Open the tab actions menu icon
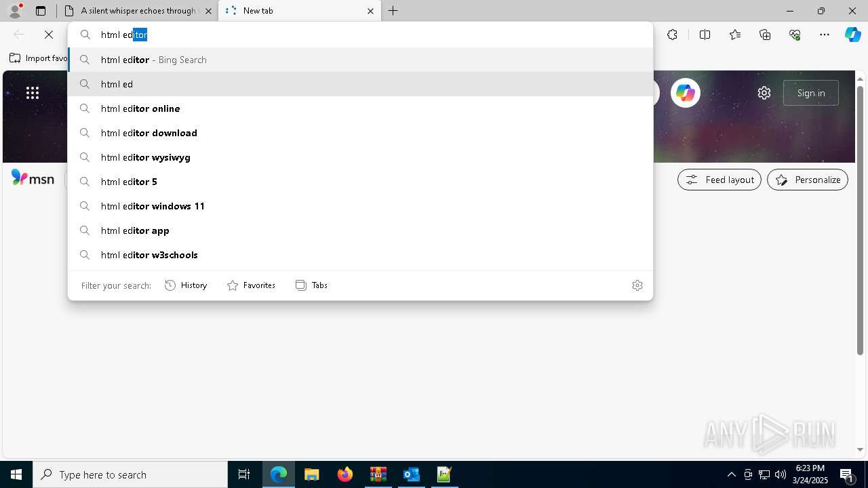Viewport: 868px width, 488px height. 41,11
